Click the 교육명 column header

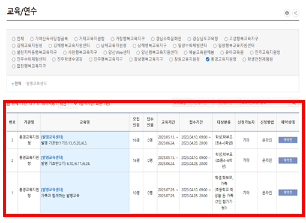tap(85, 122)
